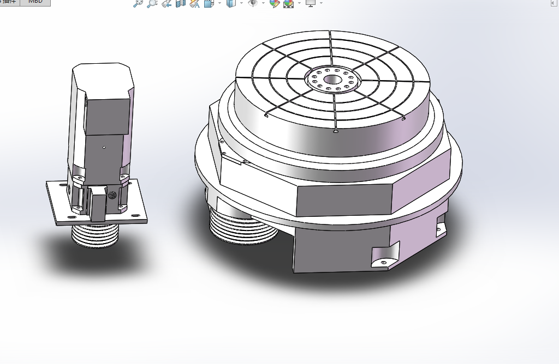Open the 插件 add-ins tab
Screen dimensions: 559x364
[10, 2]
